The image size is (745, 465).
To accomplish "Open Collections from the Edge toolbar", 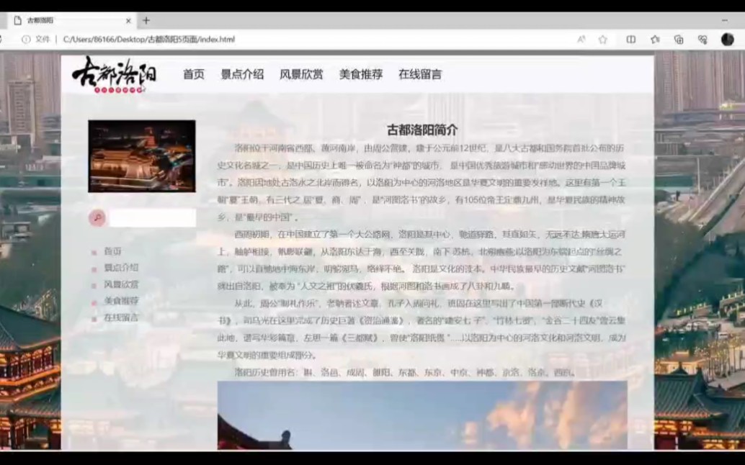I will pos(679,40).
